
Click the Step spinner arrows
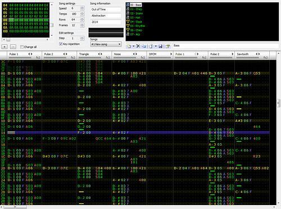point(82,38)
